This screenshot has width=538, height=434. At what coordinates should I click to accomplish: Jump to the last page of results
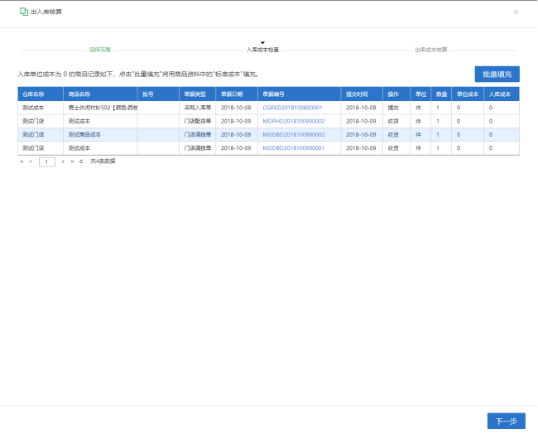tap(72, 162)
